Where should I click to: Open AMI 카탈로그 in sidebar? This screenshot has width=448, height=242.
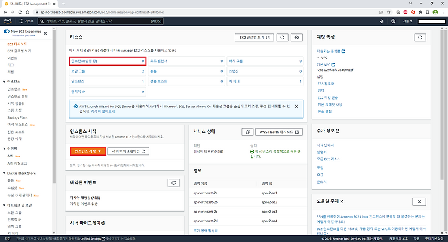coord(17,163)
